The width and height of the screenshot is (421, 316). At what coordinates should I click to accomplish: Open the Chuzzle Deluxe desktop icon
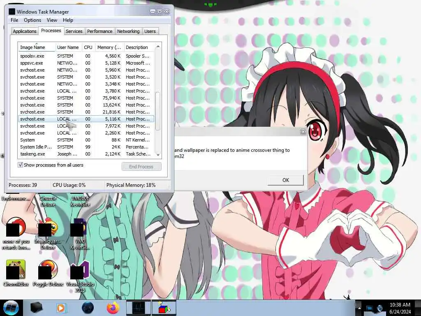pyautogui.click(x=48, y=201)
